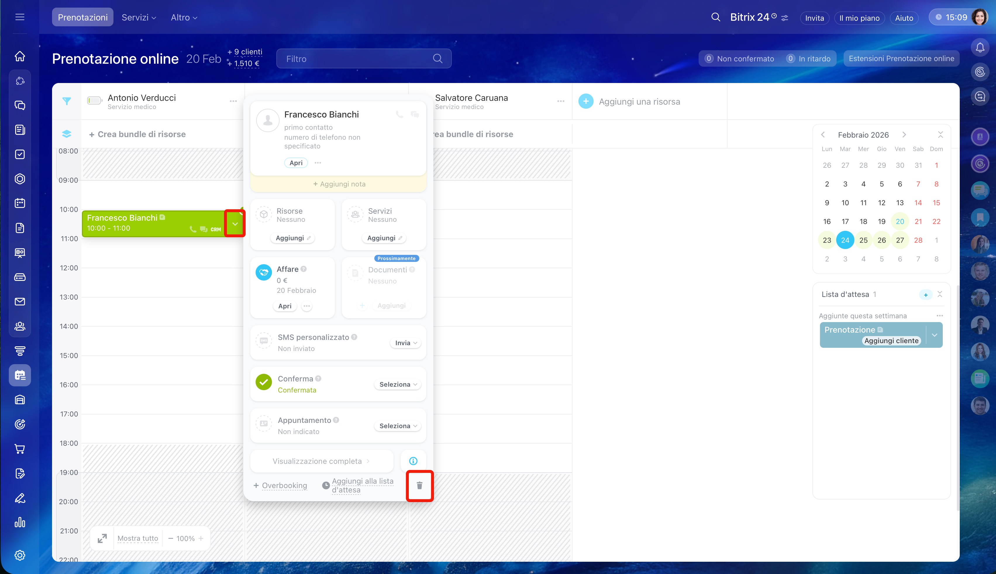
Task: Open the settings gear in the left sidebar
Action: coord(20,555)
